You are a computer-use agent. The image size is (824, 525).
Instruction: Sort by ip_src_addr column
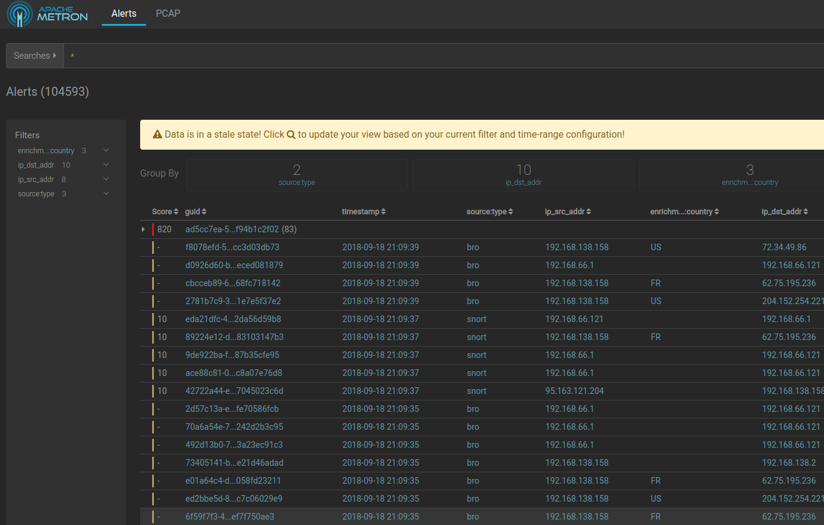click(x=568, y=212)
